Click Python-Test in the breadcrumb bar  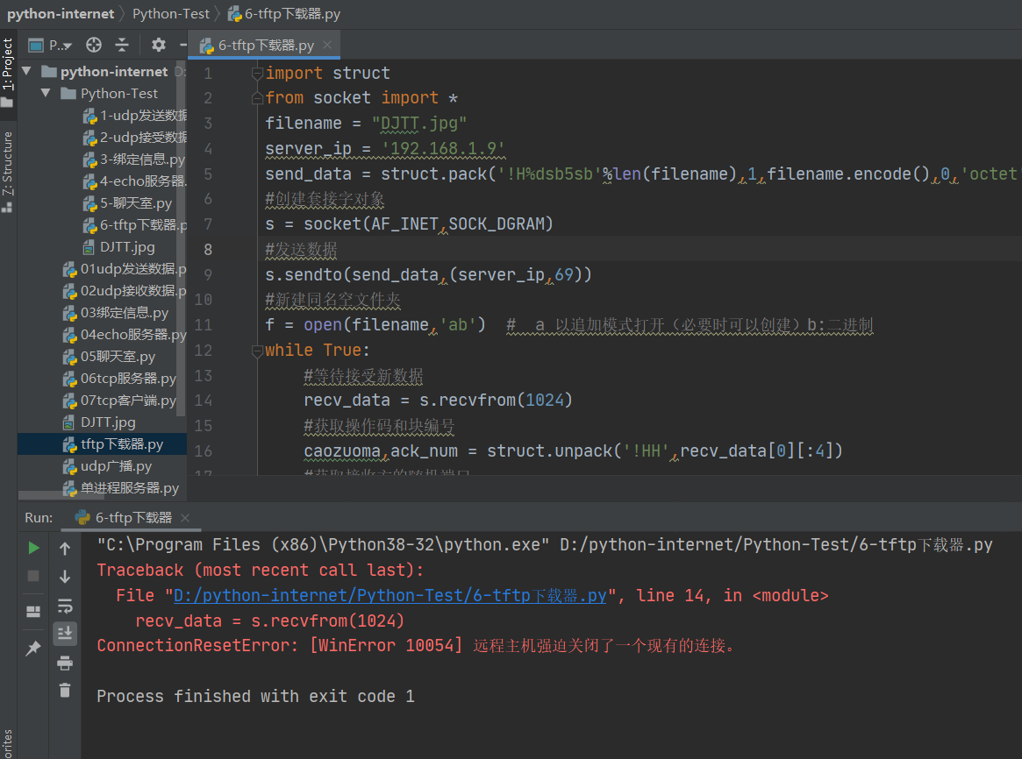(171, 14)
